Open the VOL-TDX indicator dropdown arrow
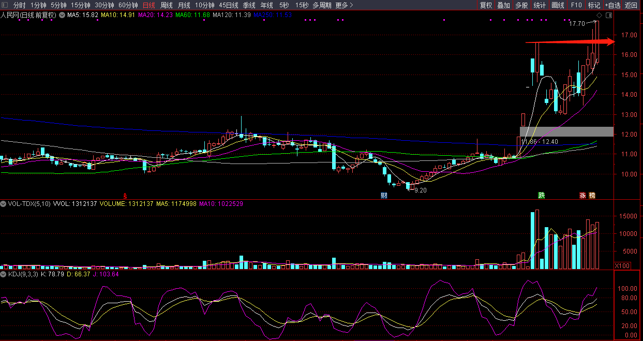 [x=4, y=204]
